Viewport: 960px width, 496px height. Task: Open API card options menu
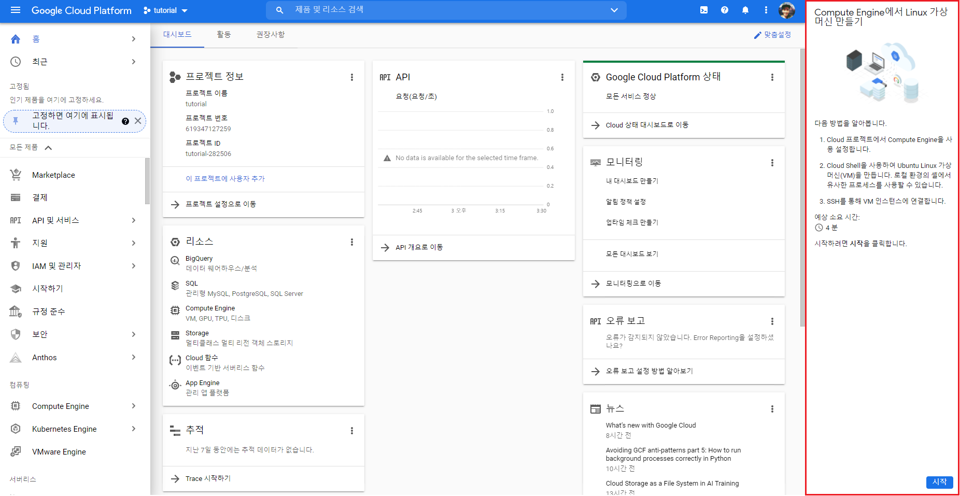pyautogui.click(x=562, y=77)
